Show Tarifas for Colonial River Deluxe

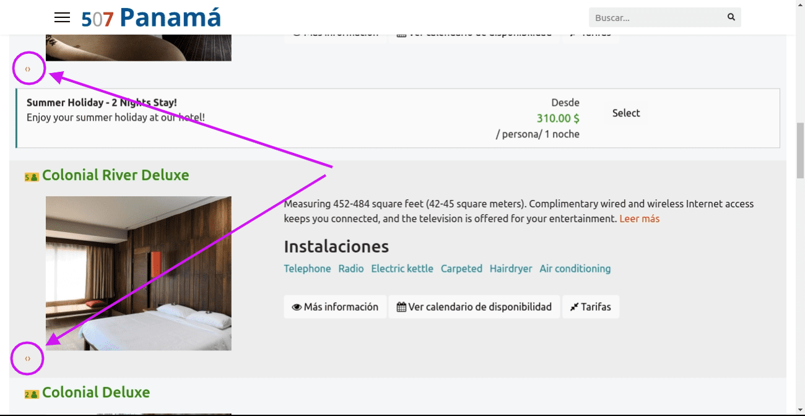pos(590,306)
